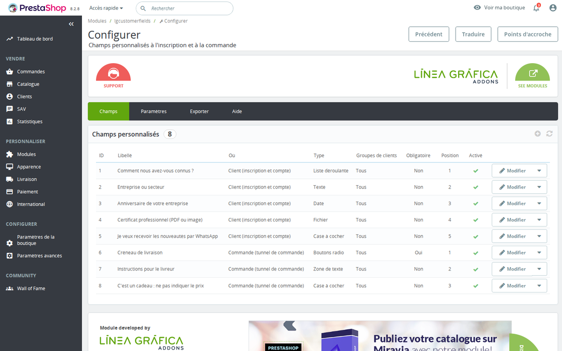Click the International globe icon in sidebar

click(9, 204)
